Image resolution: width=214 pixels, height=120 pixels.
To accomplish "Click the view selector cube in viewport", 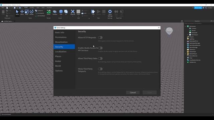I will click(169, 31).
